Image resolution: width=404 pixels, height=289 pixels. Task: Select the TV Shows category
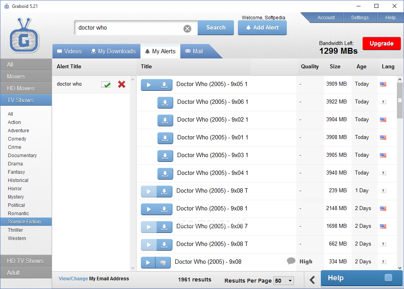coord(26,100)
